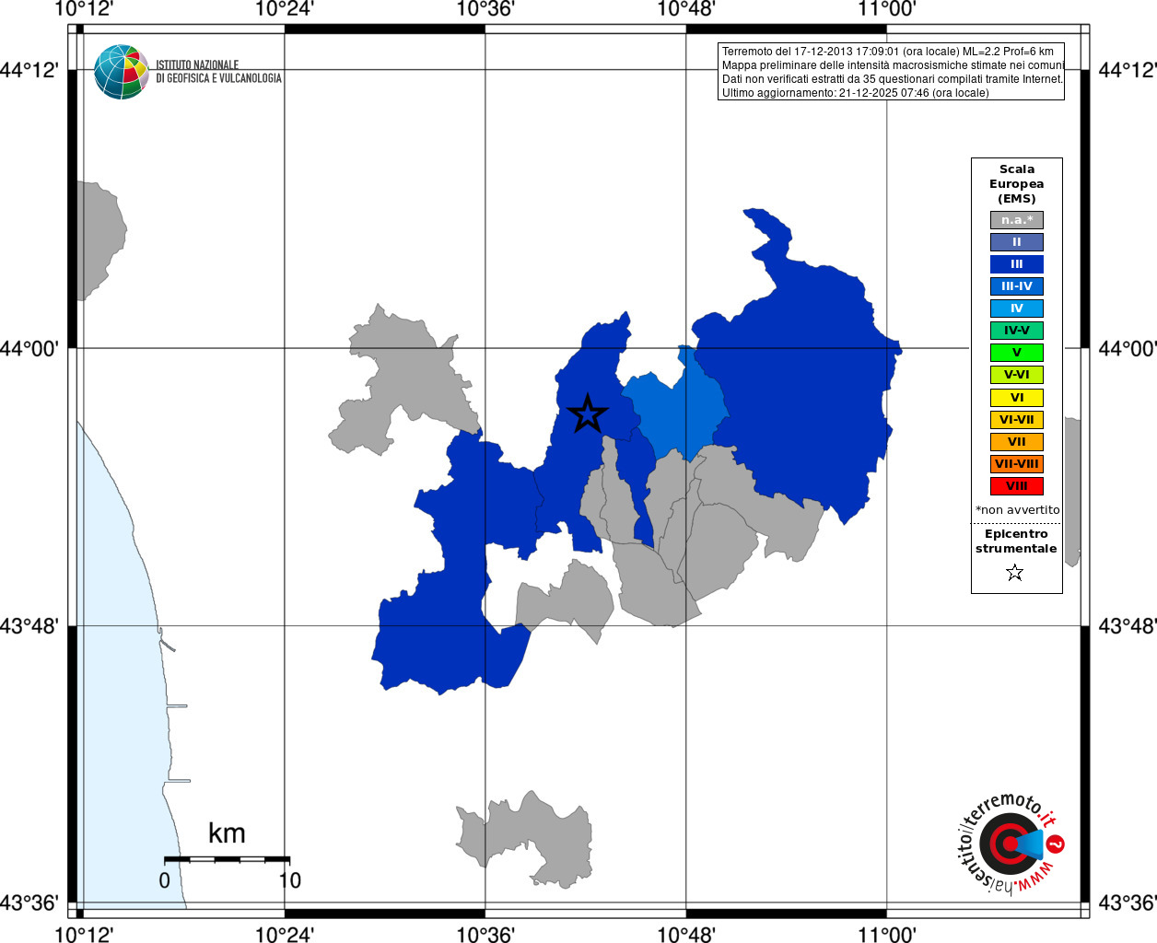Click the top 11°00' longitude label
This screenshot has height=943, width=1157.
click(886, 9)
